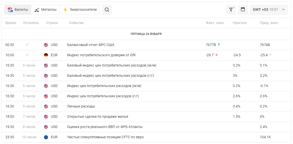Click the EU flag in CFTC row

click(x=46, y=137)
